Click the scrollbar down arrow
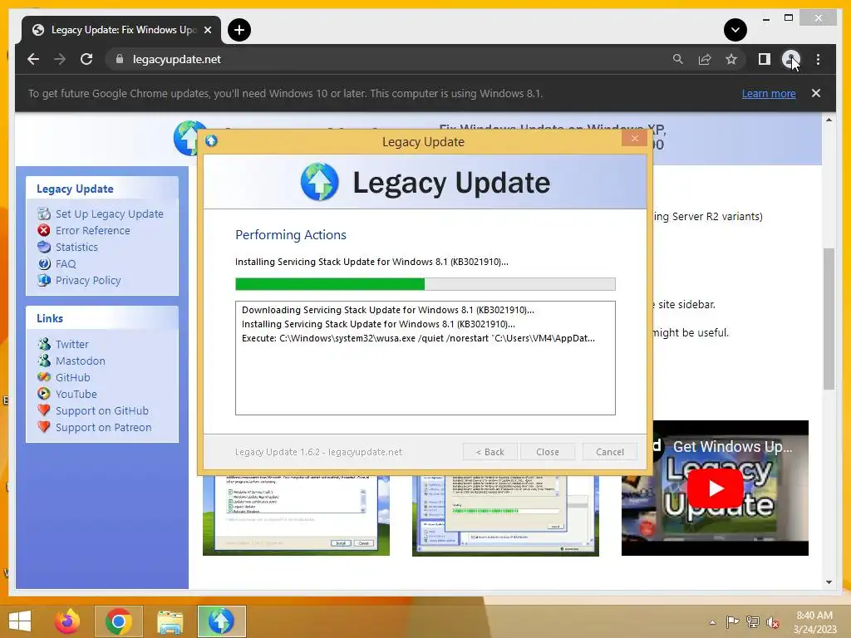The height and width of the screenshot is (638, 851). [x=829, y=582]
